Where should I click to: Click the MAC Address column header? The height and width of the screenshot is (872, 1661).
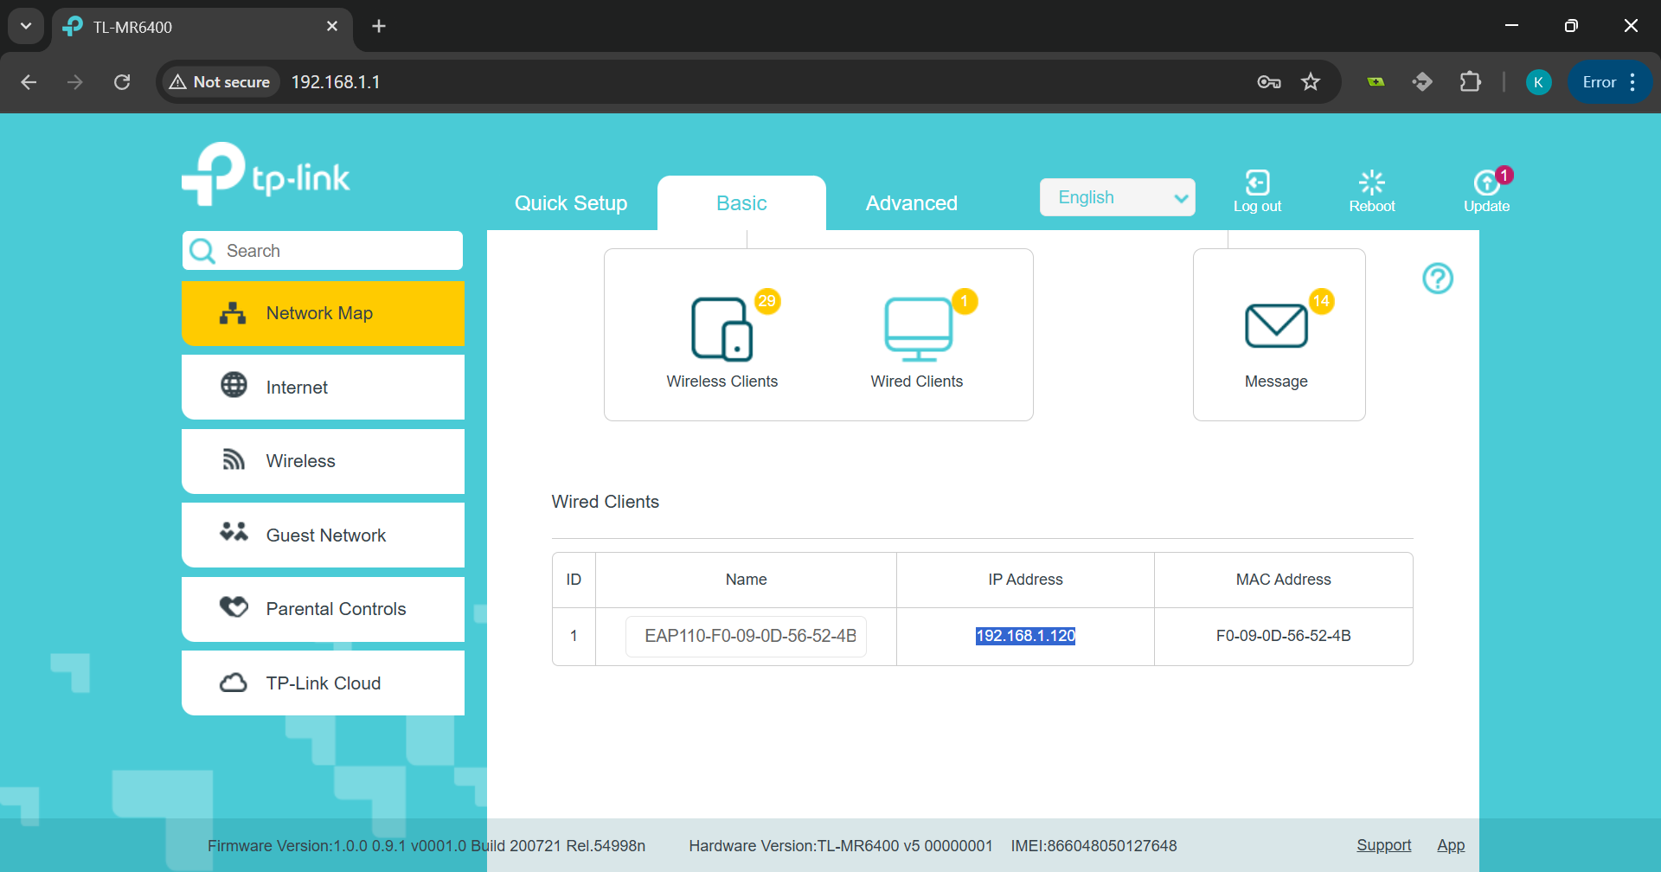1283,580
